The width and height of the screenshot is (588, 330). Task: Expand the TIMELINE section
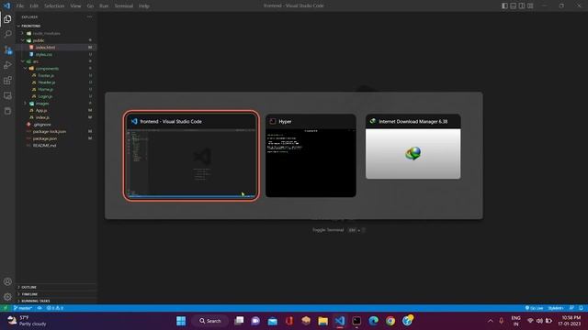[29, 294]
